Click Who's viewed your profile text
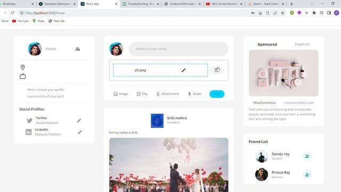 click(x=46, y=90)
